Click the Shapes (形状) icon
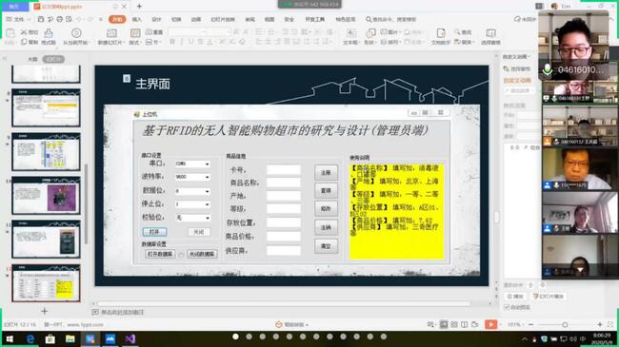The width and height of the screenshot is (619, 347). [x=370, y=33]
